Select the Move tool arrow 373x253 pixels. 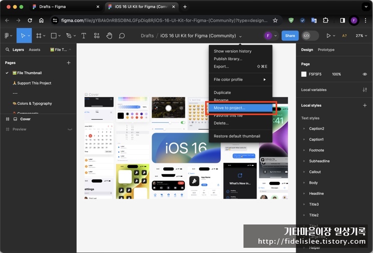(23, 36)
